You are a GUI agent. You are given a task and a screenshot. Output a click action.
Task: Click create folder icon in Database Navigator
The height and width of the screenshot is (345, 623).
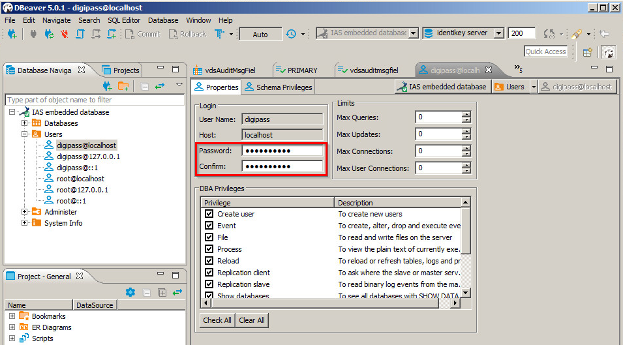(x=123, y=85)
